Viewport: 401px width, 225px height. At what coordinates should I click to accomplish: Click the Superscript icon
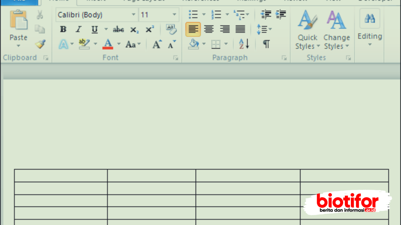coord(149,29)
